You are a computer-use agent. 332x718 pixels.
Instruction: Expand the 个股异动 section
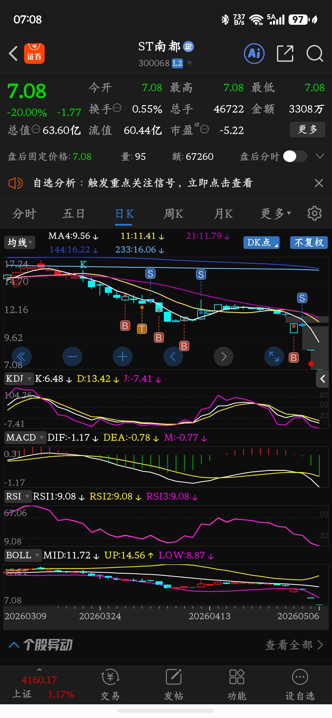click(41, 645)
